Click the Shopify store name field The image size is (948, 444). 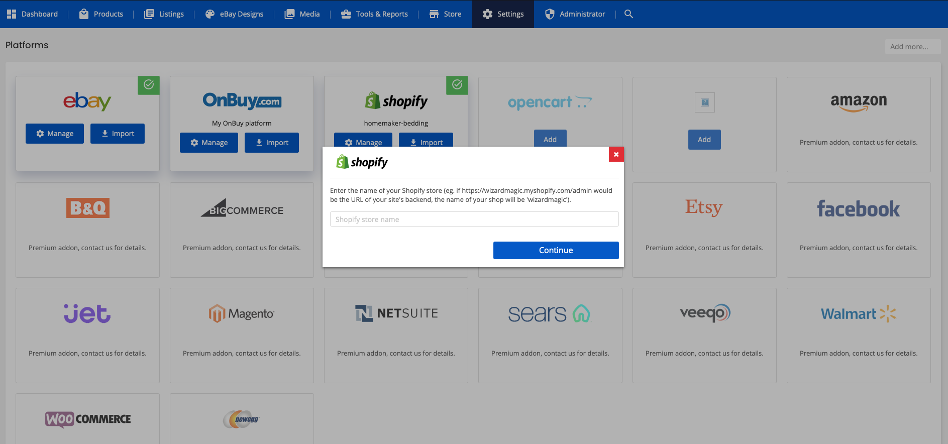(x=474, y=219)
